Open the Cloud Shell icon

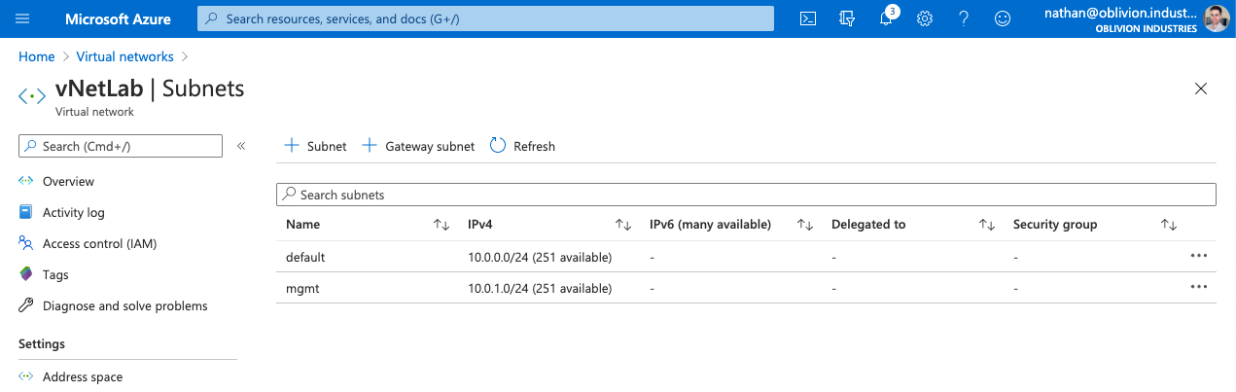coord(807,18)
